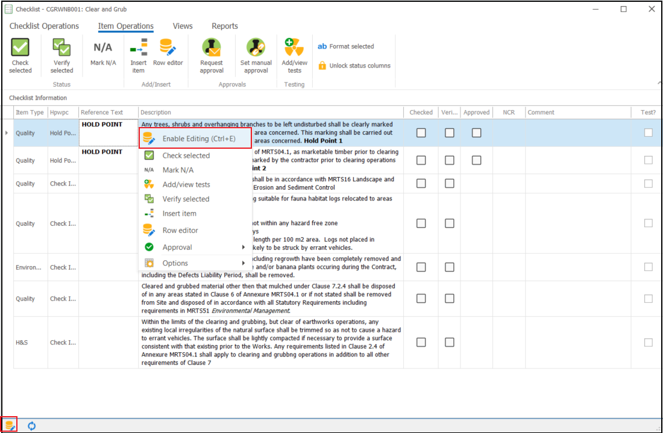This screenshot has width=663, height=433.
Task: Maximize the Checklist window
Action: pyautogui.click(x=624, y=9)
